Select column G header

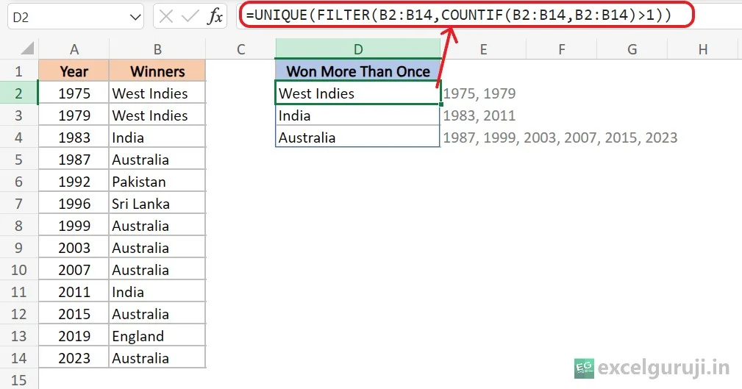(x=632, y=49)
